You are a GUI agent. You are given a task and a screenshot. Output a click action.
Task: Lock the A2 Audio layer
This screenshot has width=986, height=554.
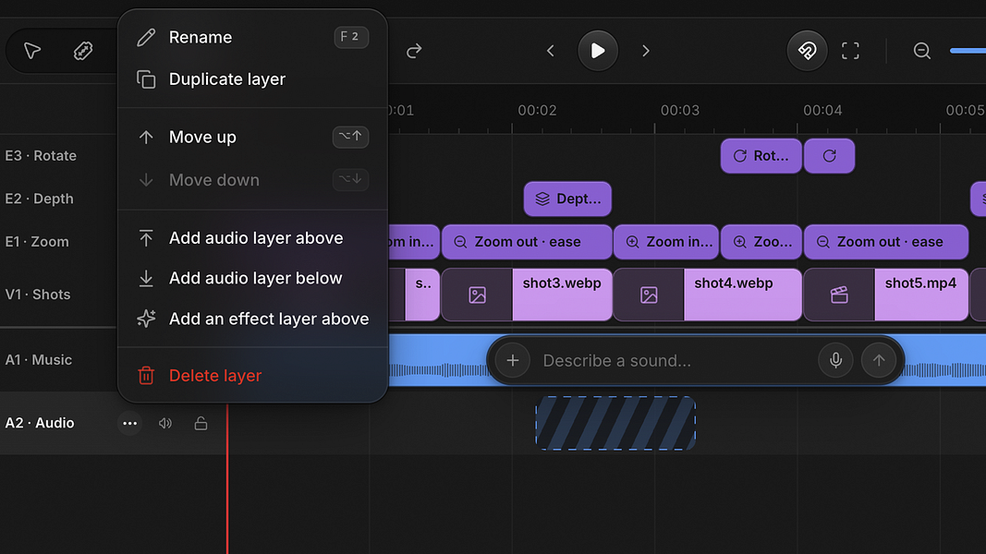pos(201,424)
